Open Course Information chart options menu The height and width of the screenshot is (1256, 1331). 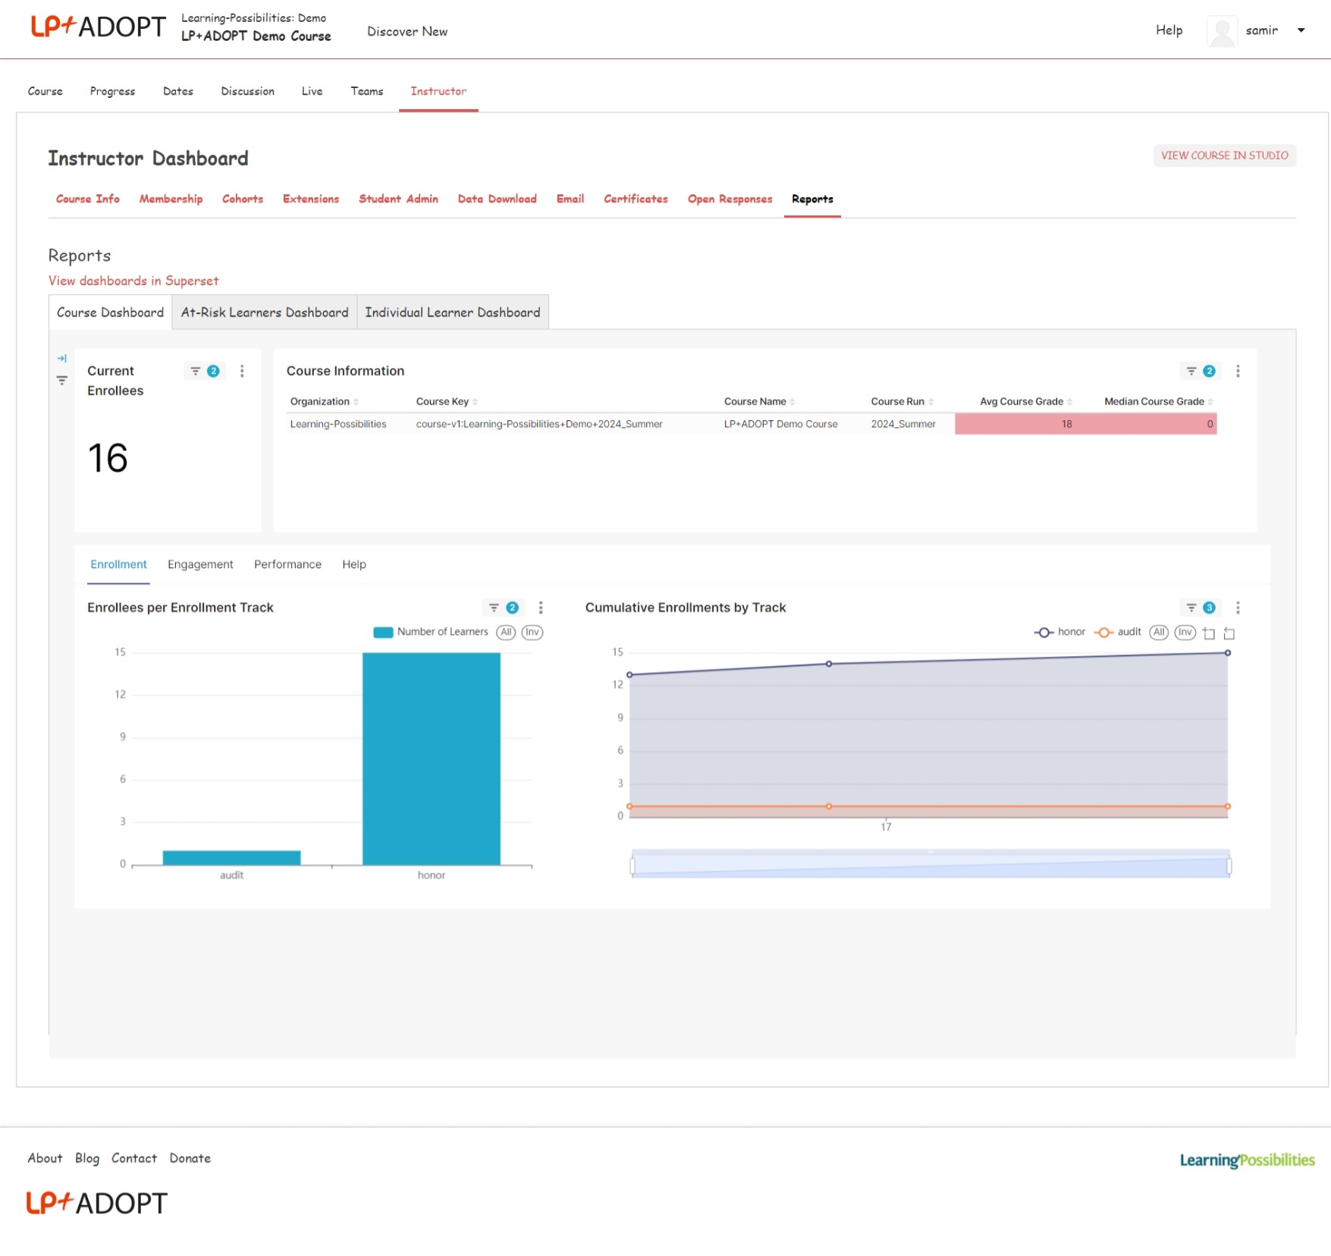1238,371
